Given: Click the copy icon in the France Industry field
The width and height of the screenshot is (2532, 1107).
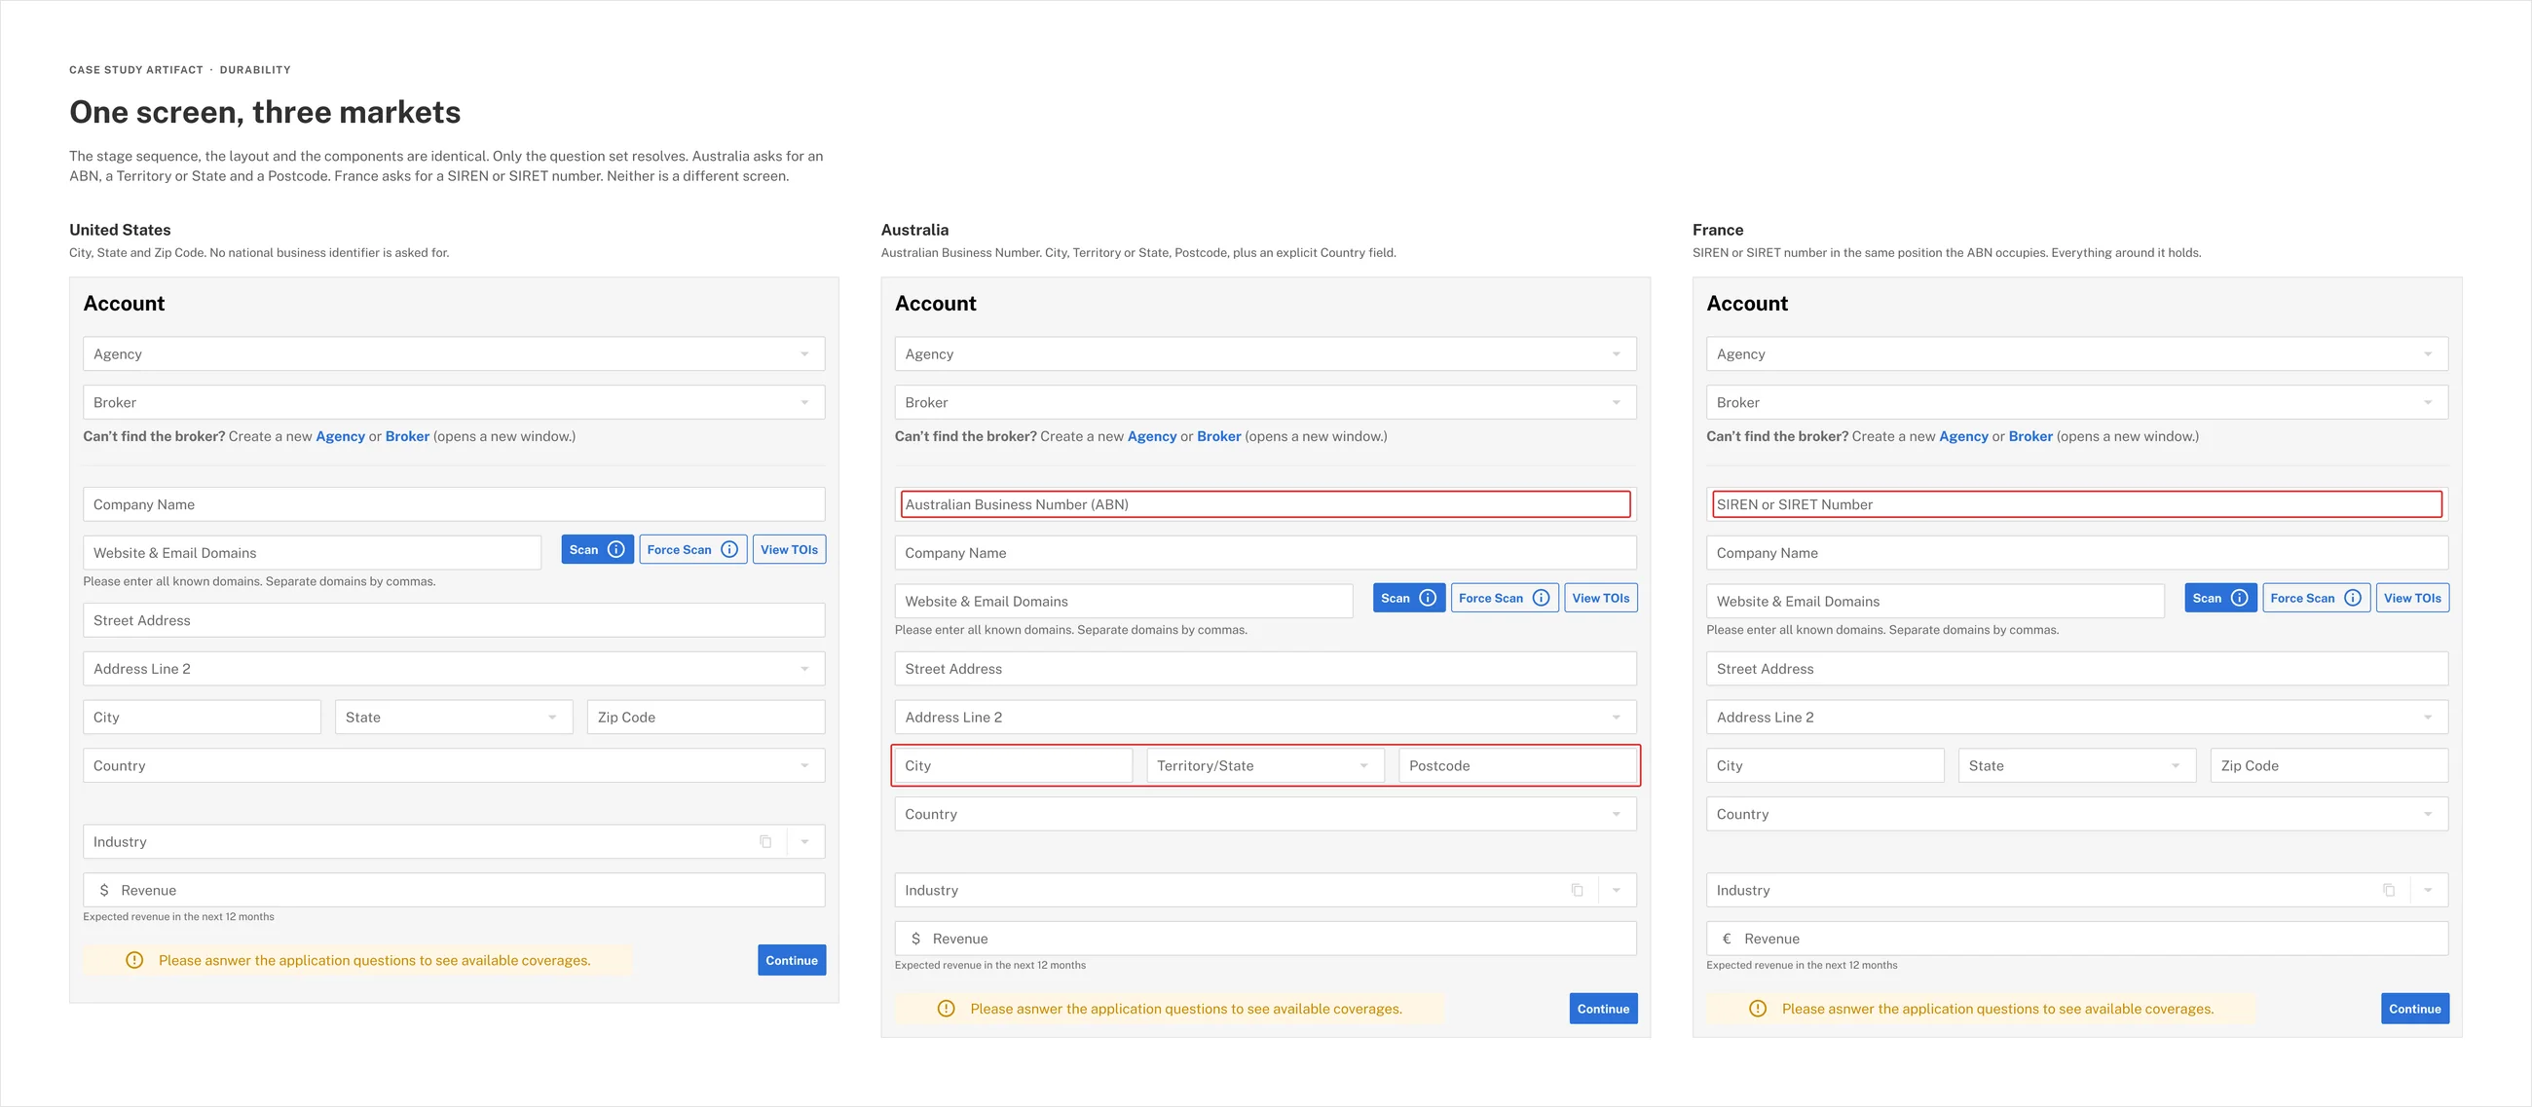Looking at the screenshot, I should click(x=2390, y=890).
